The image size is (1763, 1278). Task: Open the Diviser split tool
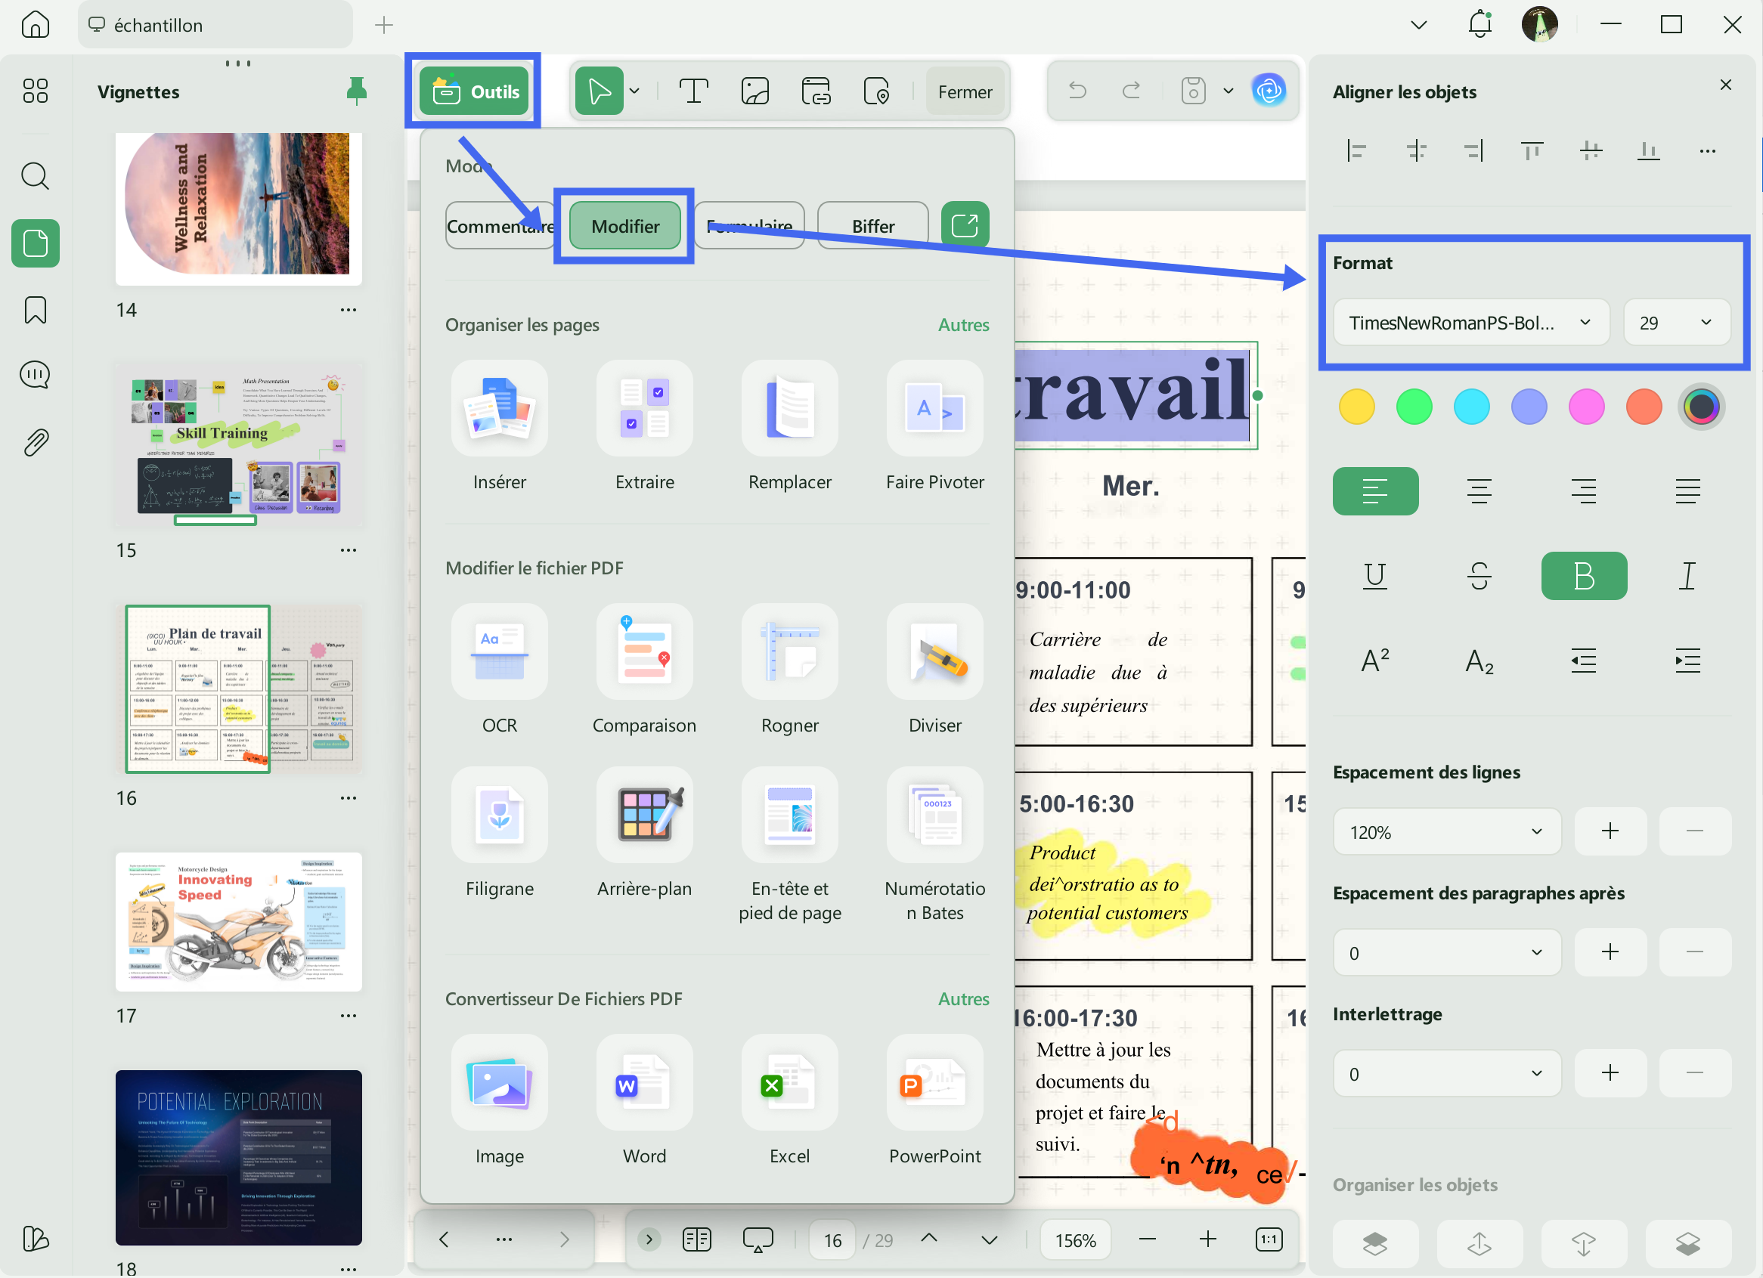click(x=934, y=651)
